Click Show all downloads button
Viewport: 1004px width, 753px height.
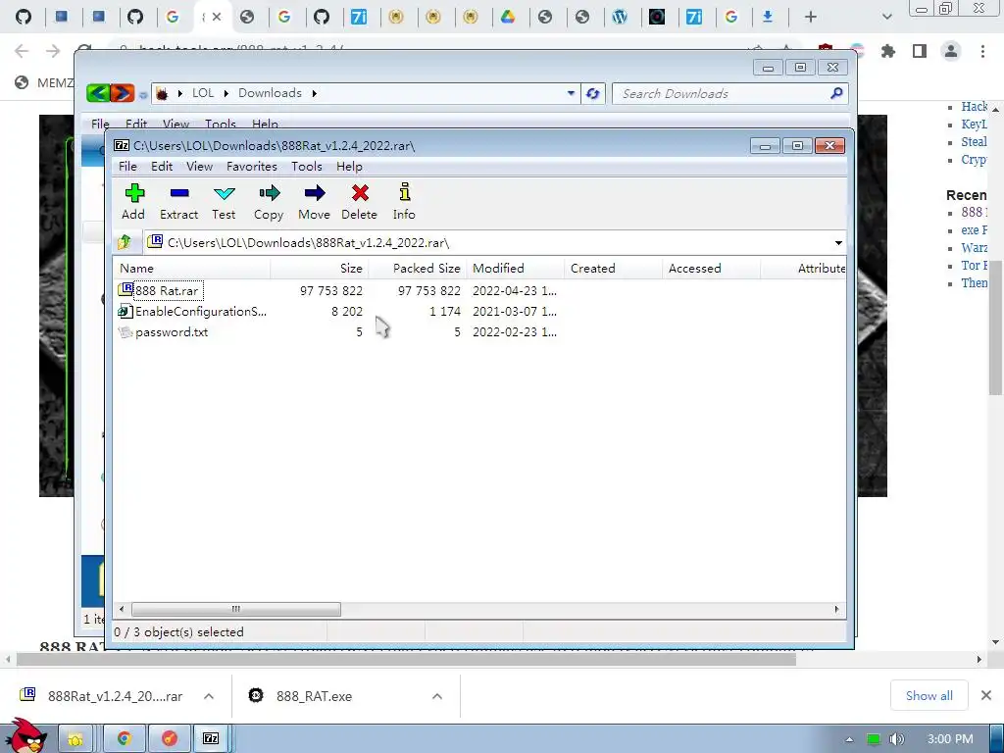point(929,695)
